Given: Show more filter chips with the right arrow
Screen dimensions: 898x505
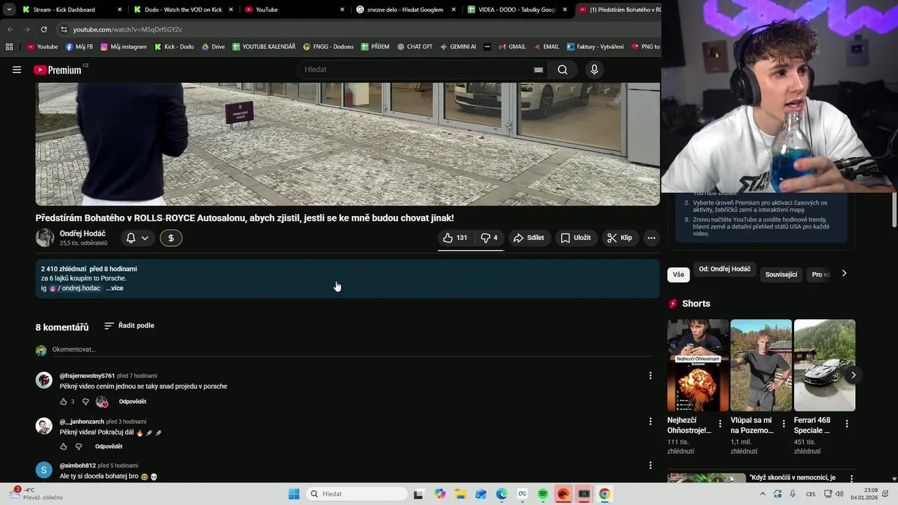Looking at the screenshot, I should pyautogui.click(x=844, y=274).
